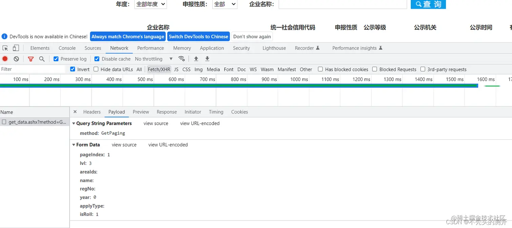Uncheck Disable cache checkbox

click(x=97, y=59)
